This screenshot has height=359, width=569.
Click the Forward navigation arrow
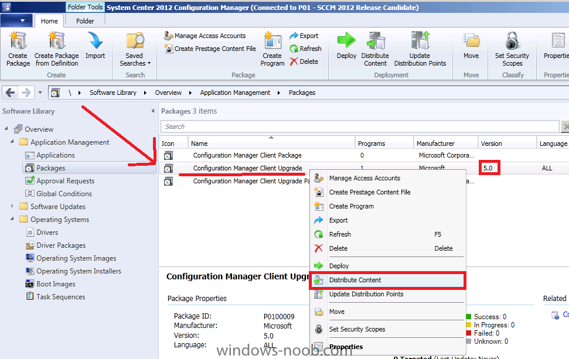[x=26, y=93]
